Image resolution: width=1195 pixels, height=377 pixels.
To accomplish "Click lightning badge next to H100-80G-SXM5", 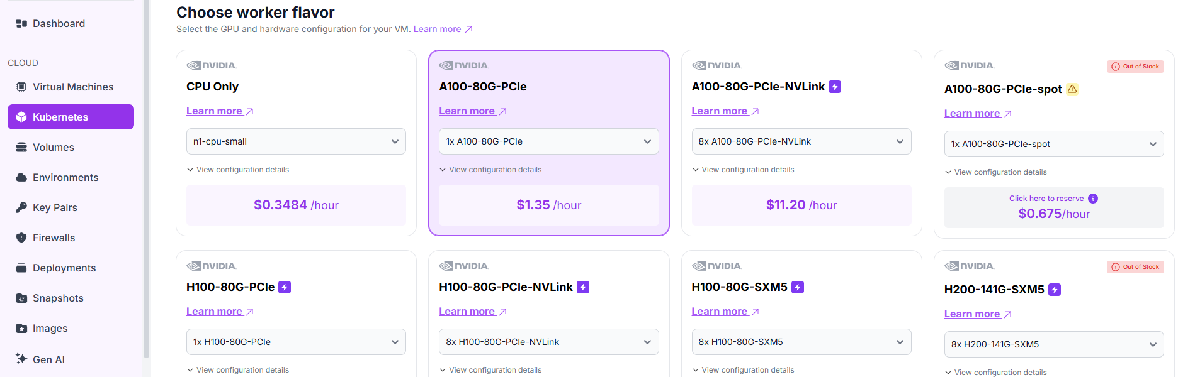I will pos(798,287).
